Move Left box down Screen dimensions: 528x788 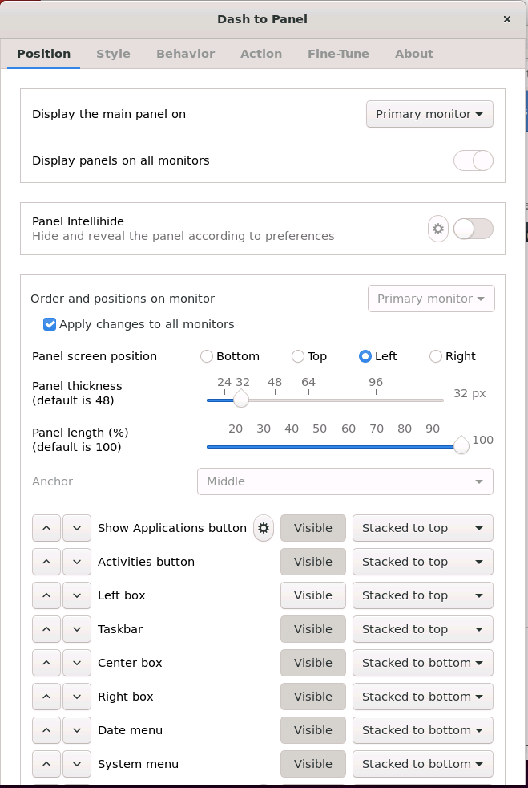77,595
